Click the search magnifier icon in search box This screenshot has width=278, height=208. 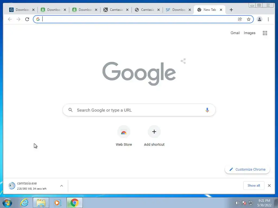pyautogui.click(x=70, y=110)
